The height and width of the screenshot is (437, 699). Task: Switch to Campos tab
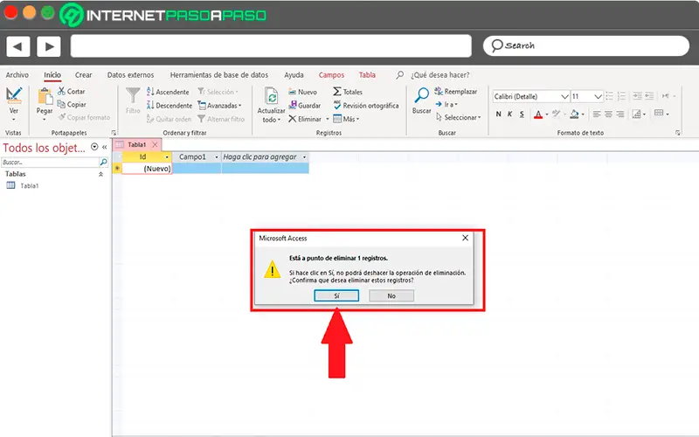pos(331,75)
